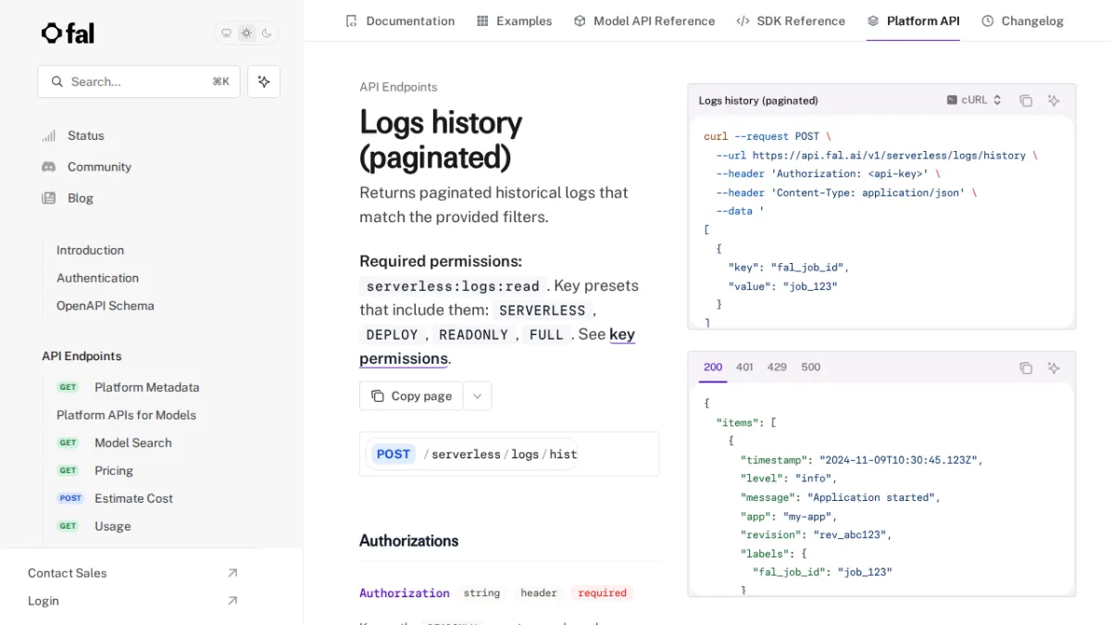
Task: Click the Status signal bars icon
Action: (49, 135)
